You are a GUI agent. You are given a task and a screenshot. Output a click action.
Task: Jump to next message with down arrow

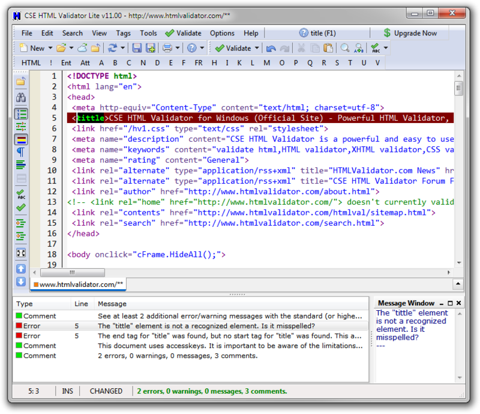(21, 282)
